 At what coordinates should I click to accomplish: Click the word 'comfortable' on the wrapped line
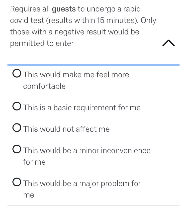coord(44,86)
